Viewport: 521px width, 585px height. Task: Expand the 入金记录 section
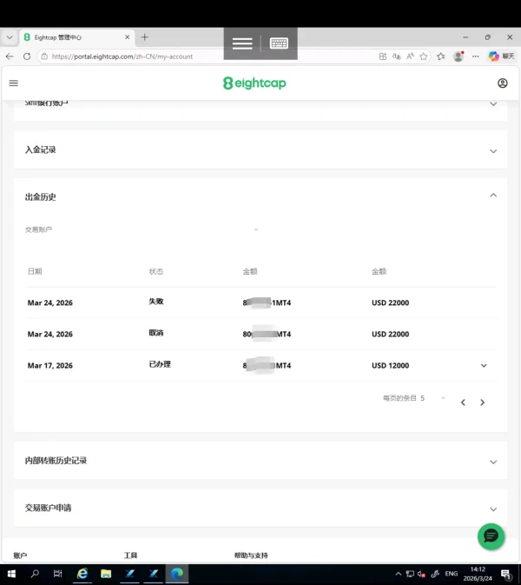tap(260, 150)
